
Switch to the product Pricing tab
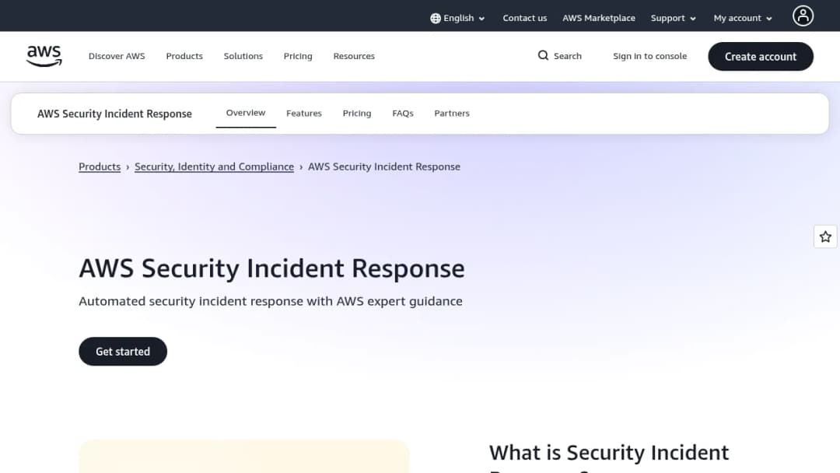[x=357, y=114]
